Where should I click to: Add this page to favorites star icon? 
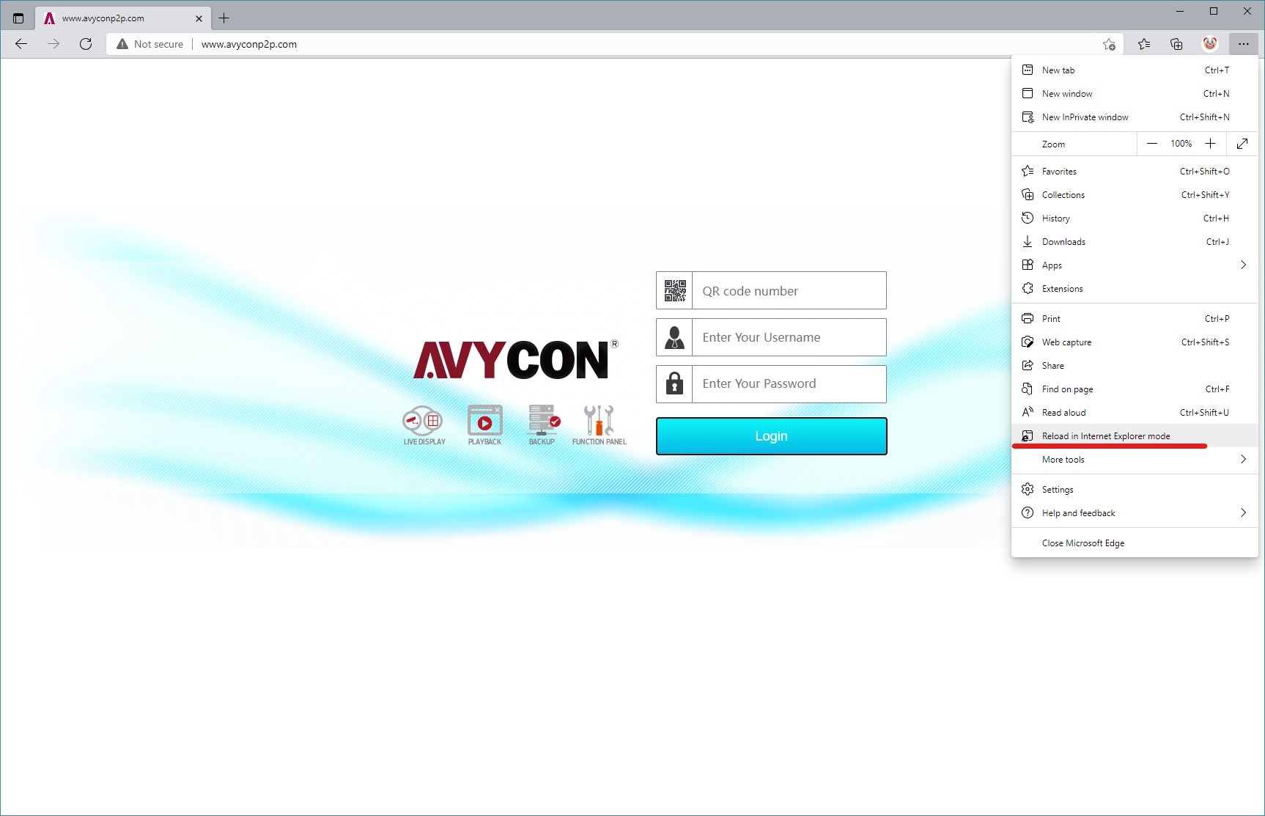click(1109, 45)
